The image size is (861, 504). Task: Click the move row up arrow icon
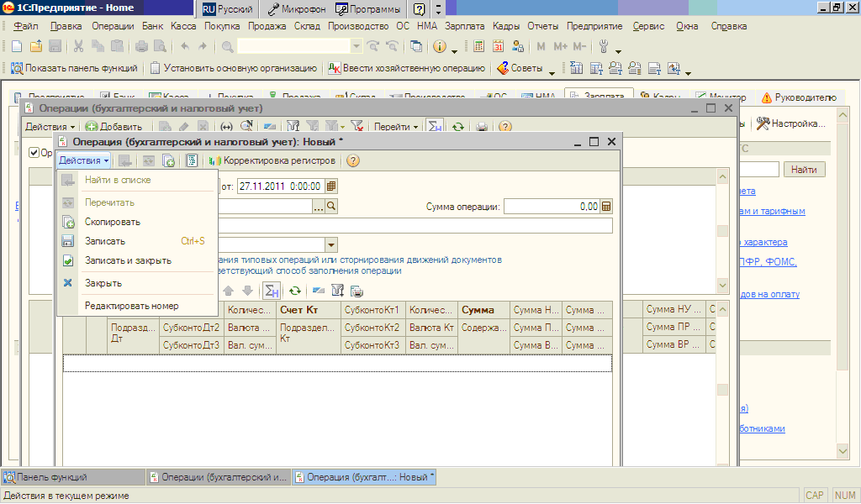click(229, 291)
